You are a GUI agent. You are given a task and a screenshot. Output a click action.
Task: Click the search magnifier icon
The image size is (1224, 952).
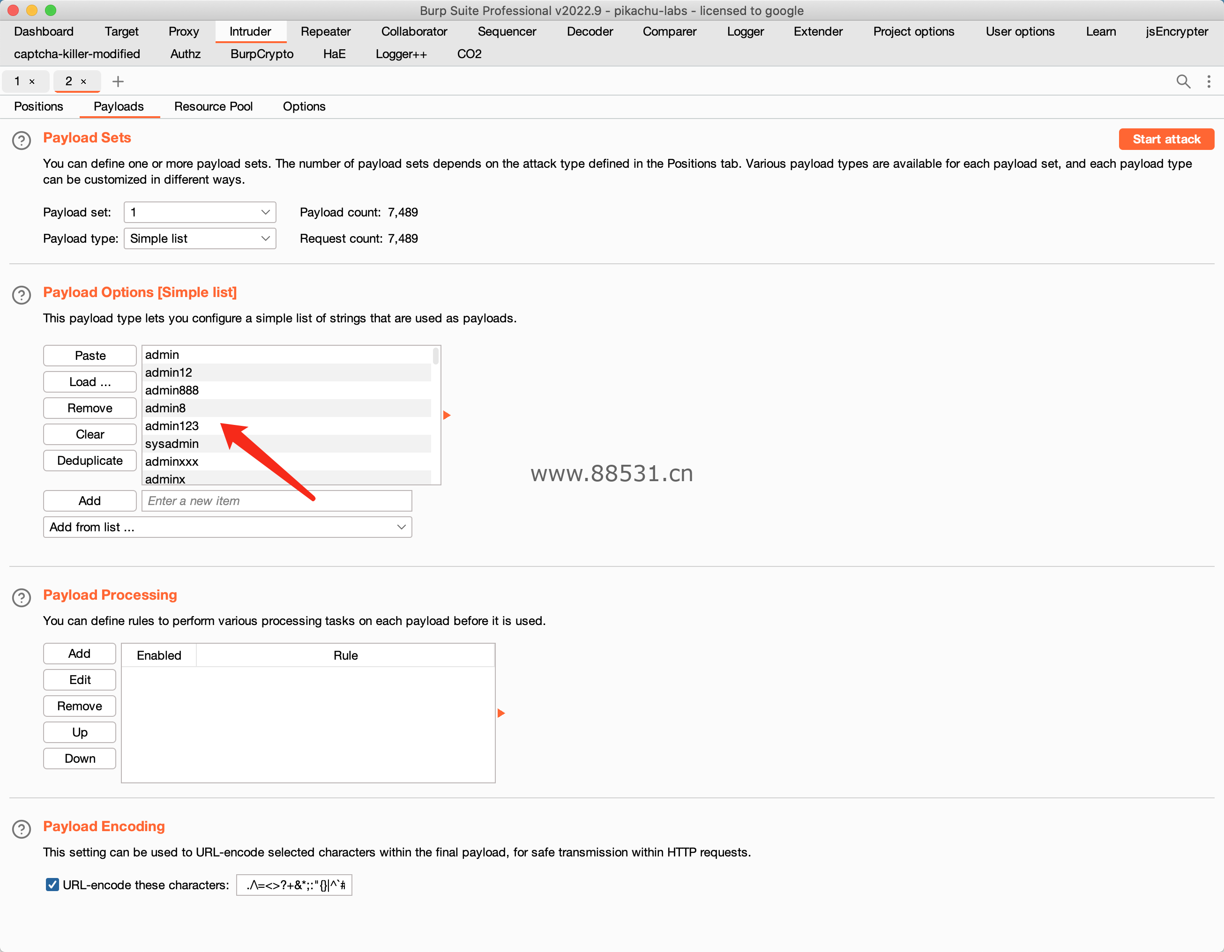(x=1183, y=82)
